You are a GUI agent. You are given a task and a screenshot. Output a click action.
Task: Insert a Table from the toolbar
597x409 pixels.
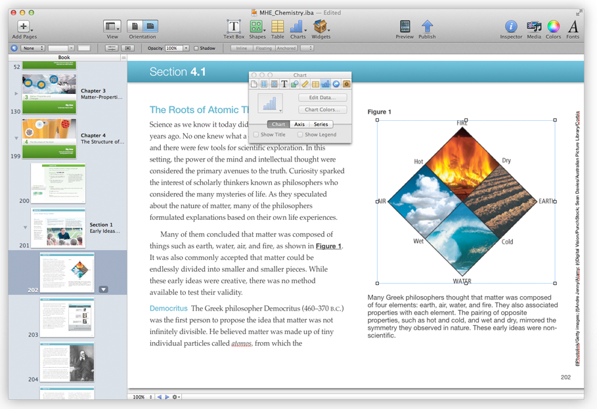click(278, 26)
